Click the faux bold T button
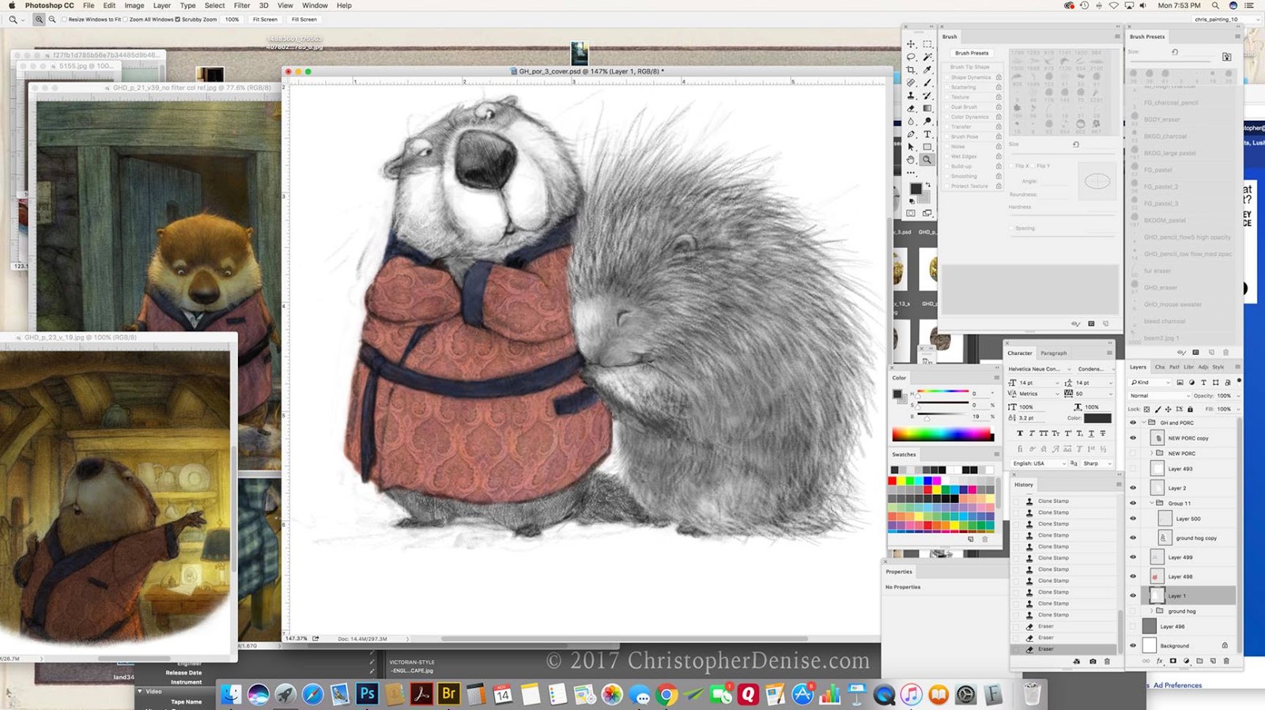 click(1020, 433)
